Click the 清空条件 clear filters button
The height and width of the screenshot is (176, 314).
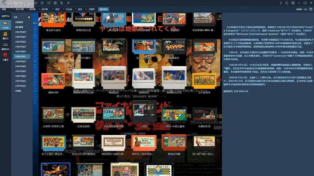[103, 8]
